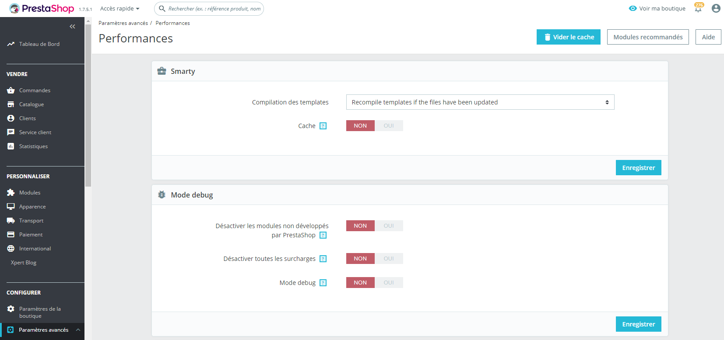Click the sidebar scrollbar thumb
724x340 pixels.
[x=88, y=105]
